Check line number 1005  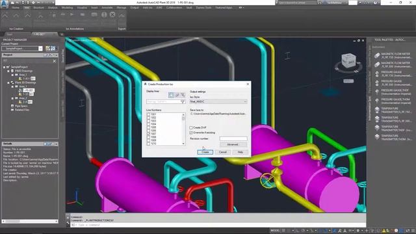(x=149, y=127)
